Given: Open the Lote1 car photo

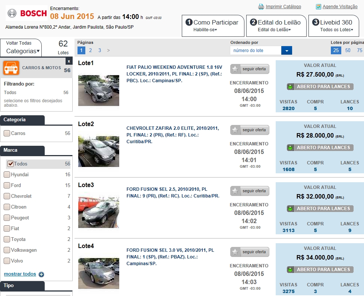Looking at the screenshot, I should coord(99,91).
